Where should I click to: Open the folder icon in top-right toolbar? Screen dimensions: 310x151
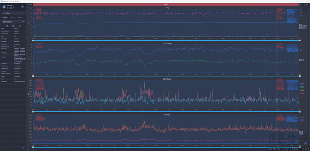305,5
